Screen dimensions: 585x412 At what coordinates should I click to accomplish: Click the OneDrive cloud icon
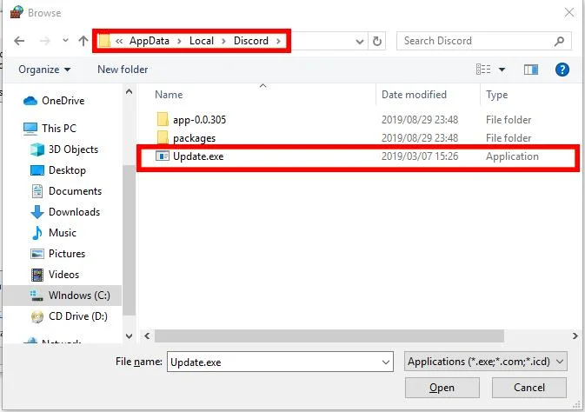pyautogui.click(x=30, y=101)
